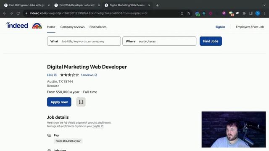This screenshot has height=151, width=269.
Task: Focus the Where location field
Action: 159,41
